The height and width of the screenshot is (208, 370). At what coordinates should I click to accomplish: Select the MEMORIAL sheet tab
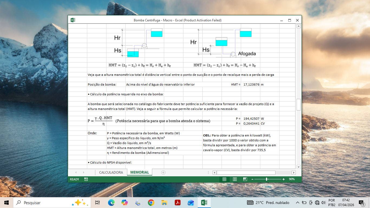pyautogui.click(x=139, y=172)
